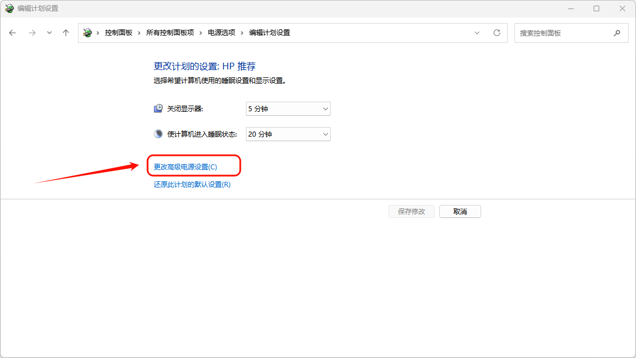
Task: Click the 使计算机进入睡眠状态: label
Action: (x=202, y=134)
